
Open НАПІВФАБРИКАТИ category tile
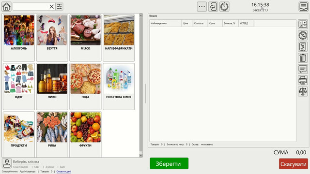[119, 38]
